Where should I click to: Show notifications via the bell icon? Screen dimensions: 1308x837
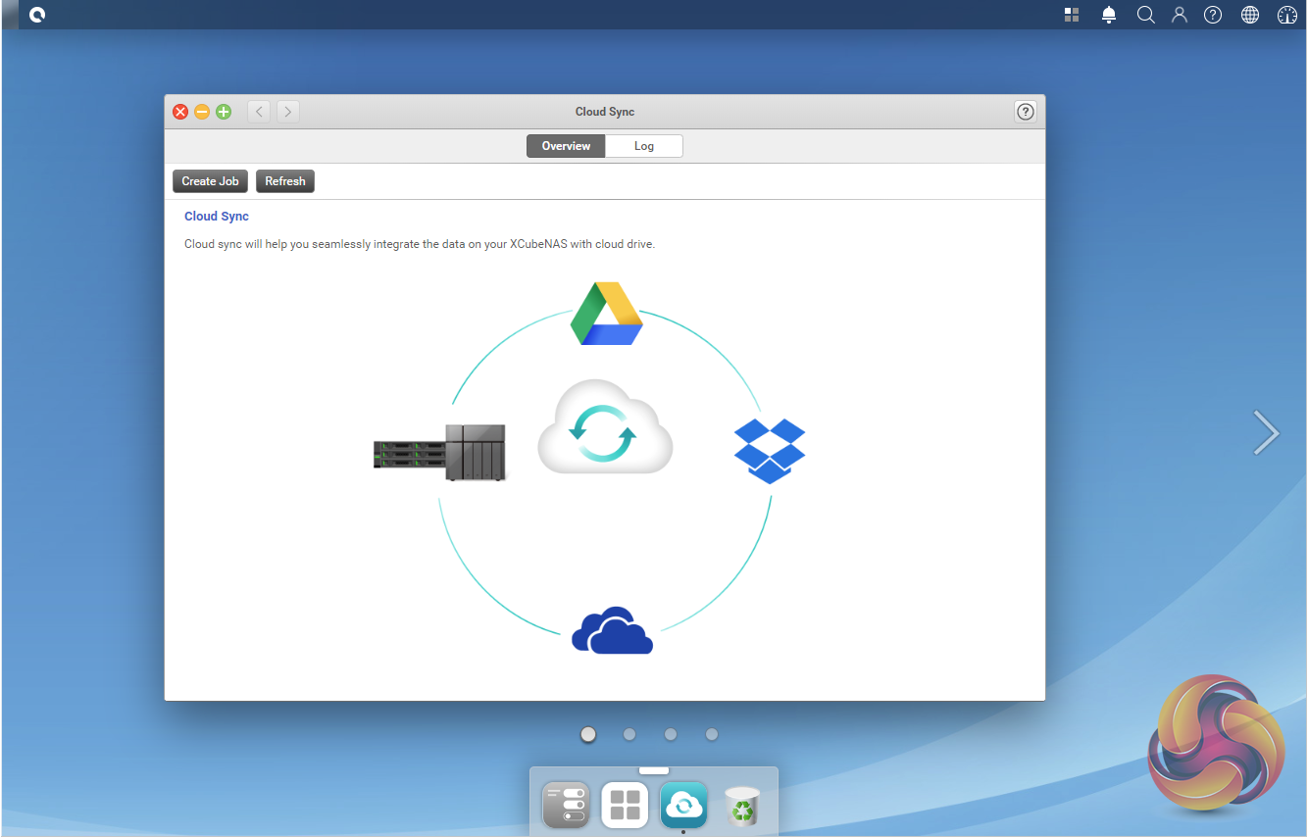click(x=1109, y=15)
